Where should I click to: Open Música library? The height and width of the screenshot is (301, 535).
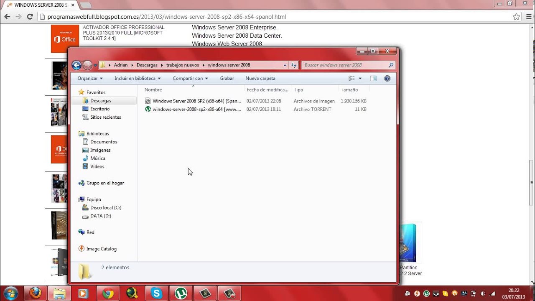coord(98,158)
